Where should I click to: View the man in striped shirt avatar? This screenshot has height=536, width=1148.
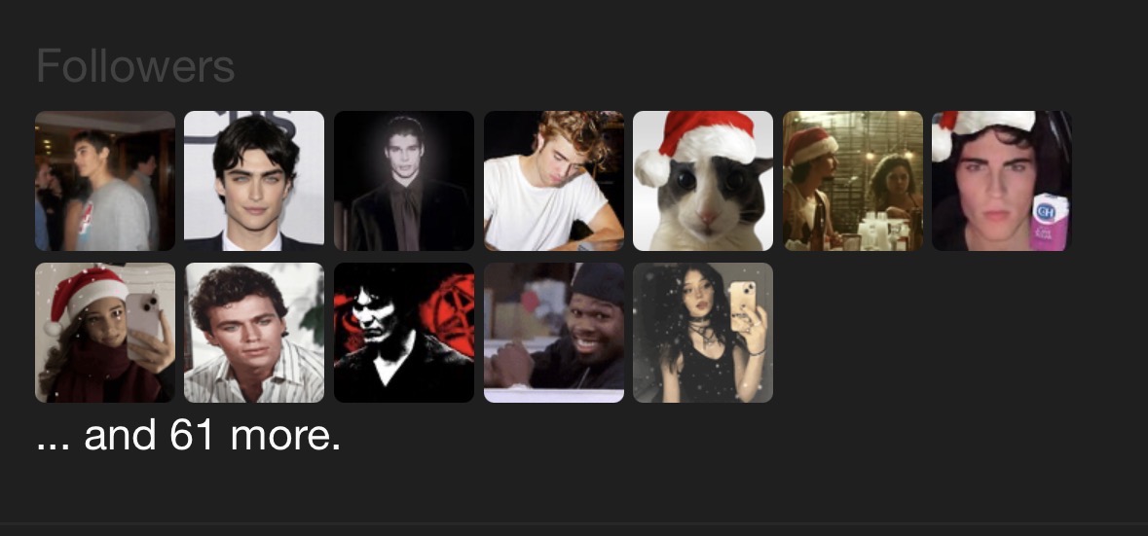point(254,333)
